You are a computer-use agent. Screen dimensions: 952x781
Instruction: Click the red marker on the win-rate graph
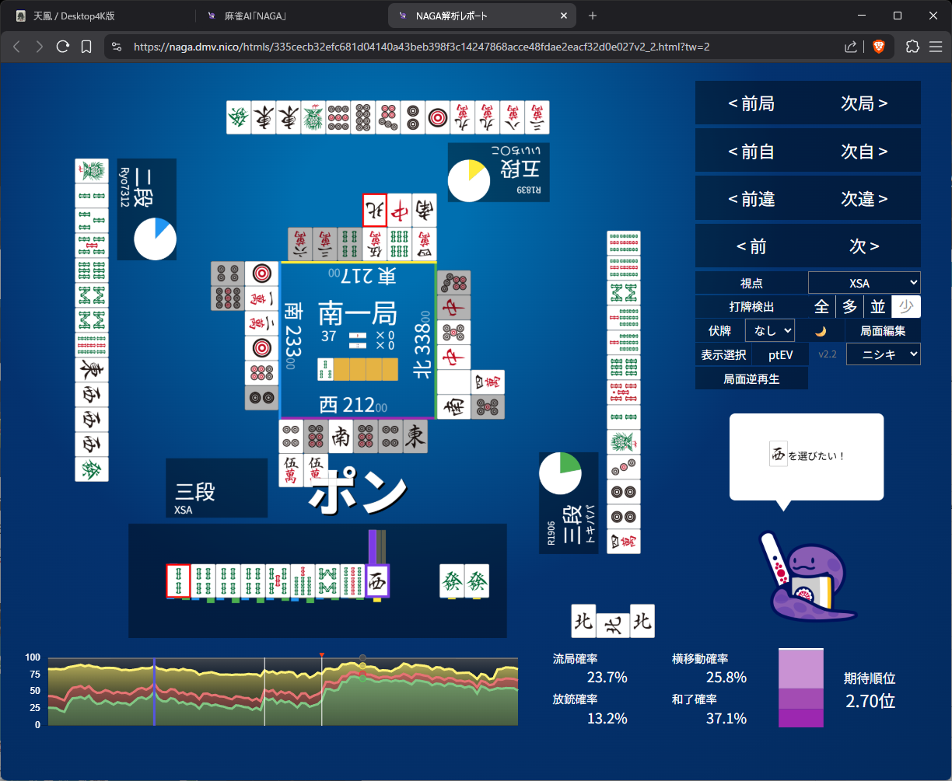(321, 656)
